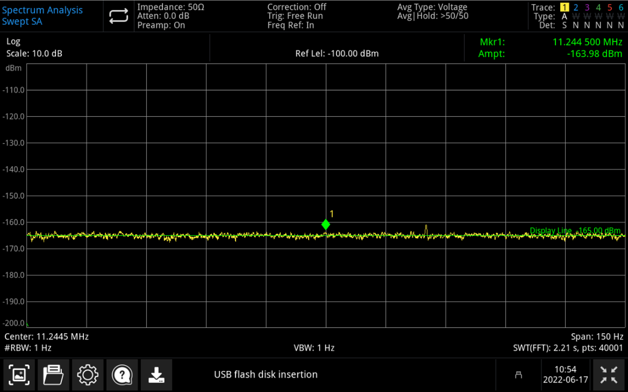Click the Correction: Off setting
This screenshot has height=392, width=628.
pyautogui.click(x=297, y=7)
